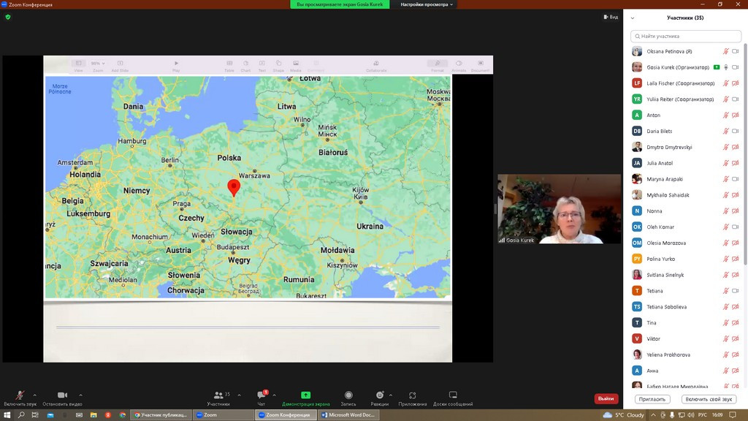Unmute microphone with Включить звук button
748x421 pixels.
click(x=20, y=395)
